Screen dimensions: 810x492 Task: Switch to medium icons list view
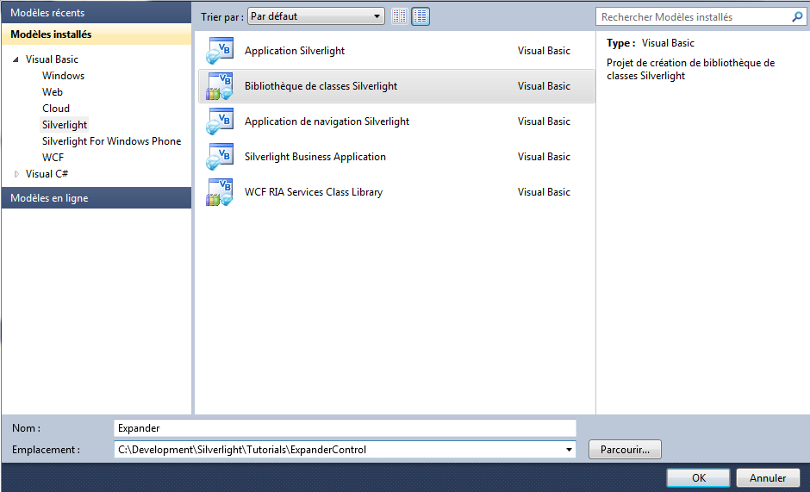[421, 16]
